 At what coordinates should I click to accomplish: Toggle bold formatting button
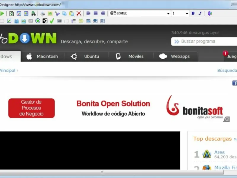[193, 13]
